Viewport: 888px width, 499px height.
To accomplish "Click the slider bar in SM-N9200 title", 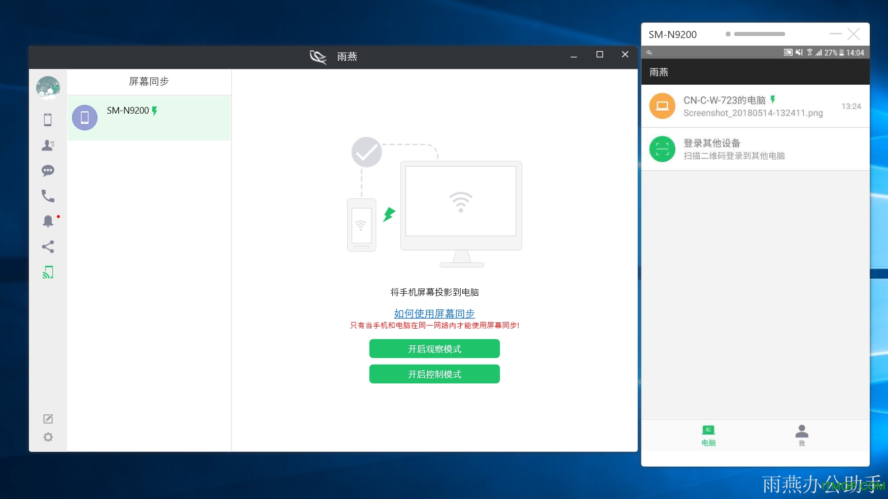I will tap(759, 34).
